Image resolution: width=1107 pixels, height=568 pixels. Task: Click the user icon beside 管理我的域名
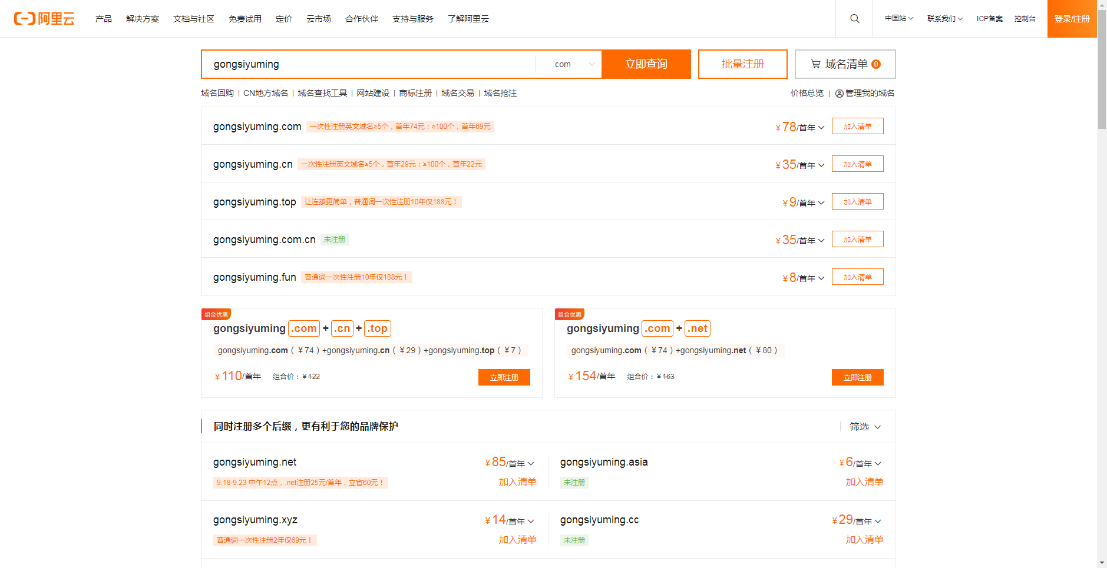[x=839, y=94]
